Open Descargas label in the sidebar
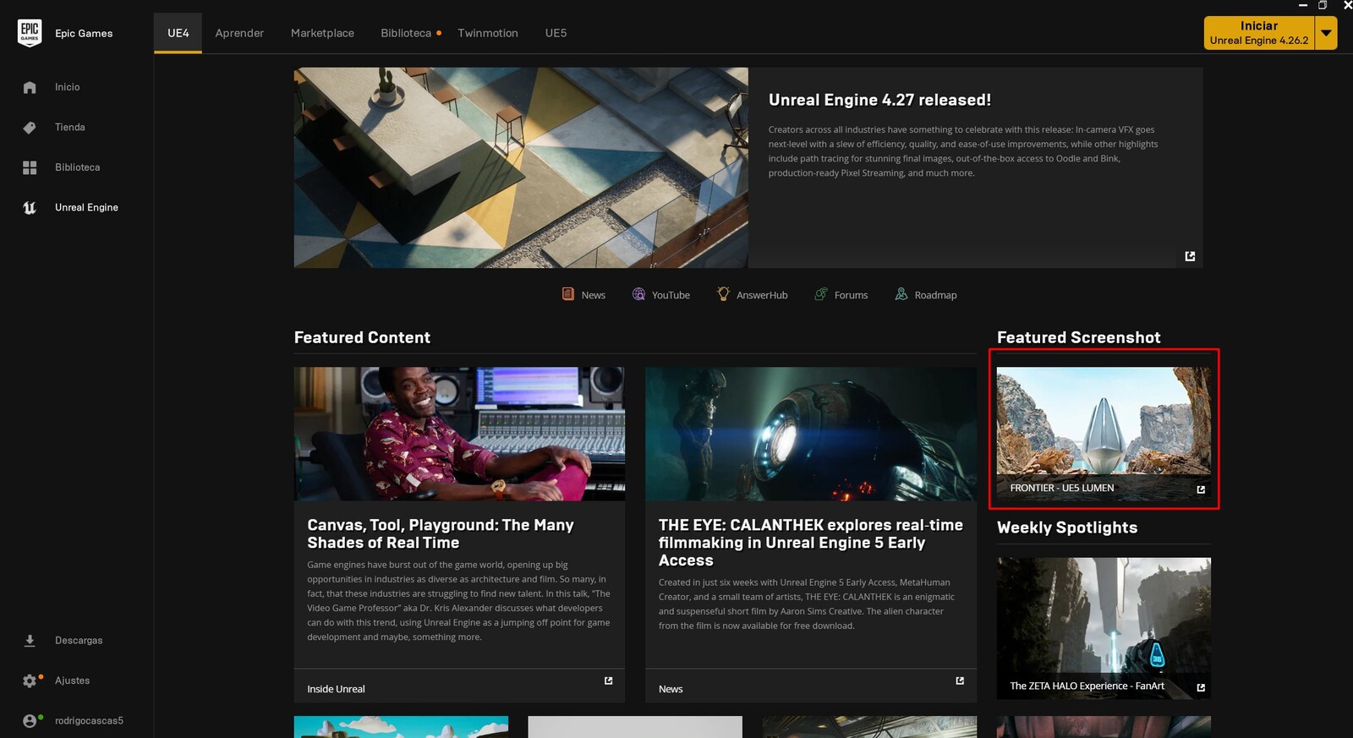Viewport: 1353px width, 738px height. [x=79, y=641]
